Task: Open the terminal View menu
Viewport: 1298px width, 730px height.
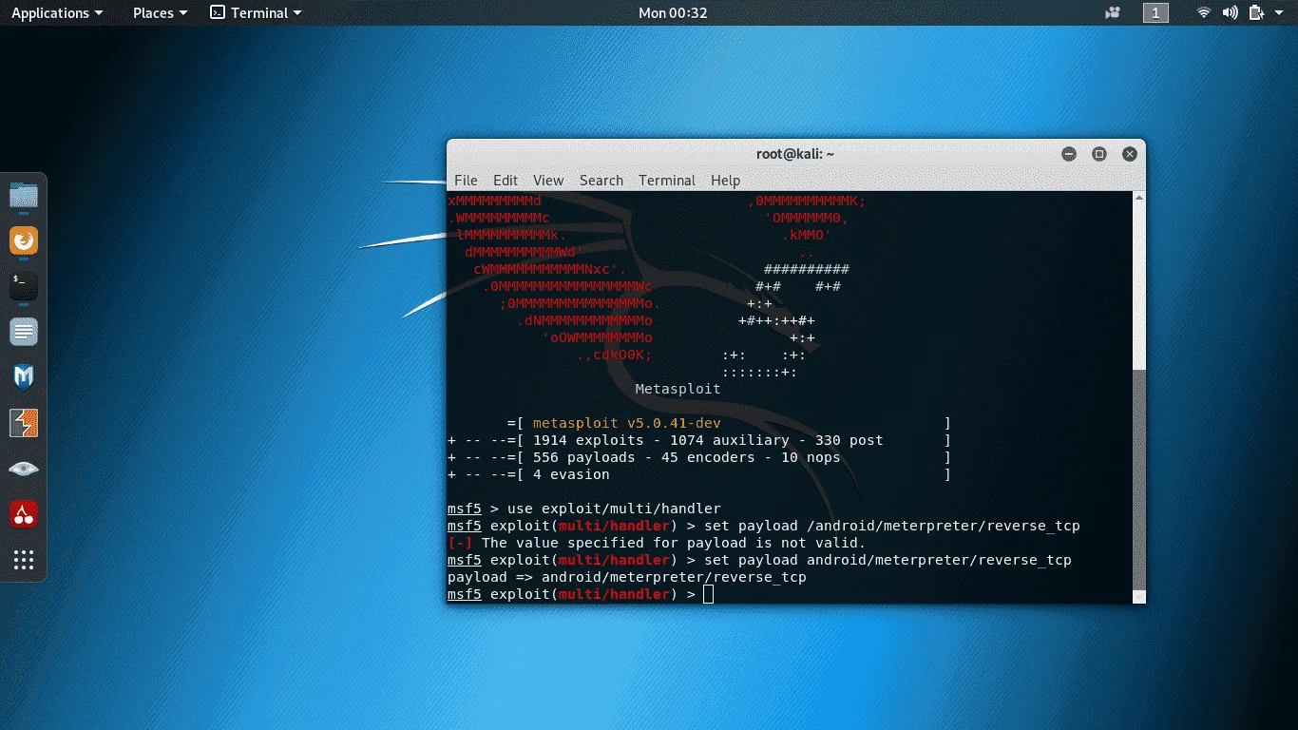Action: [548, 180]
